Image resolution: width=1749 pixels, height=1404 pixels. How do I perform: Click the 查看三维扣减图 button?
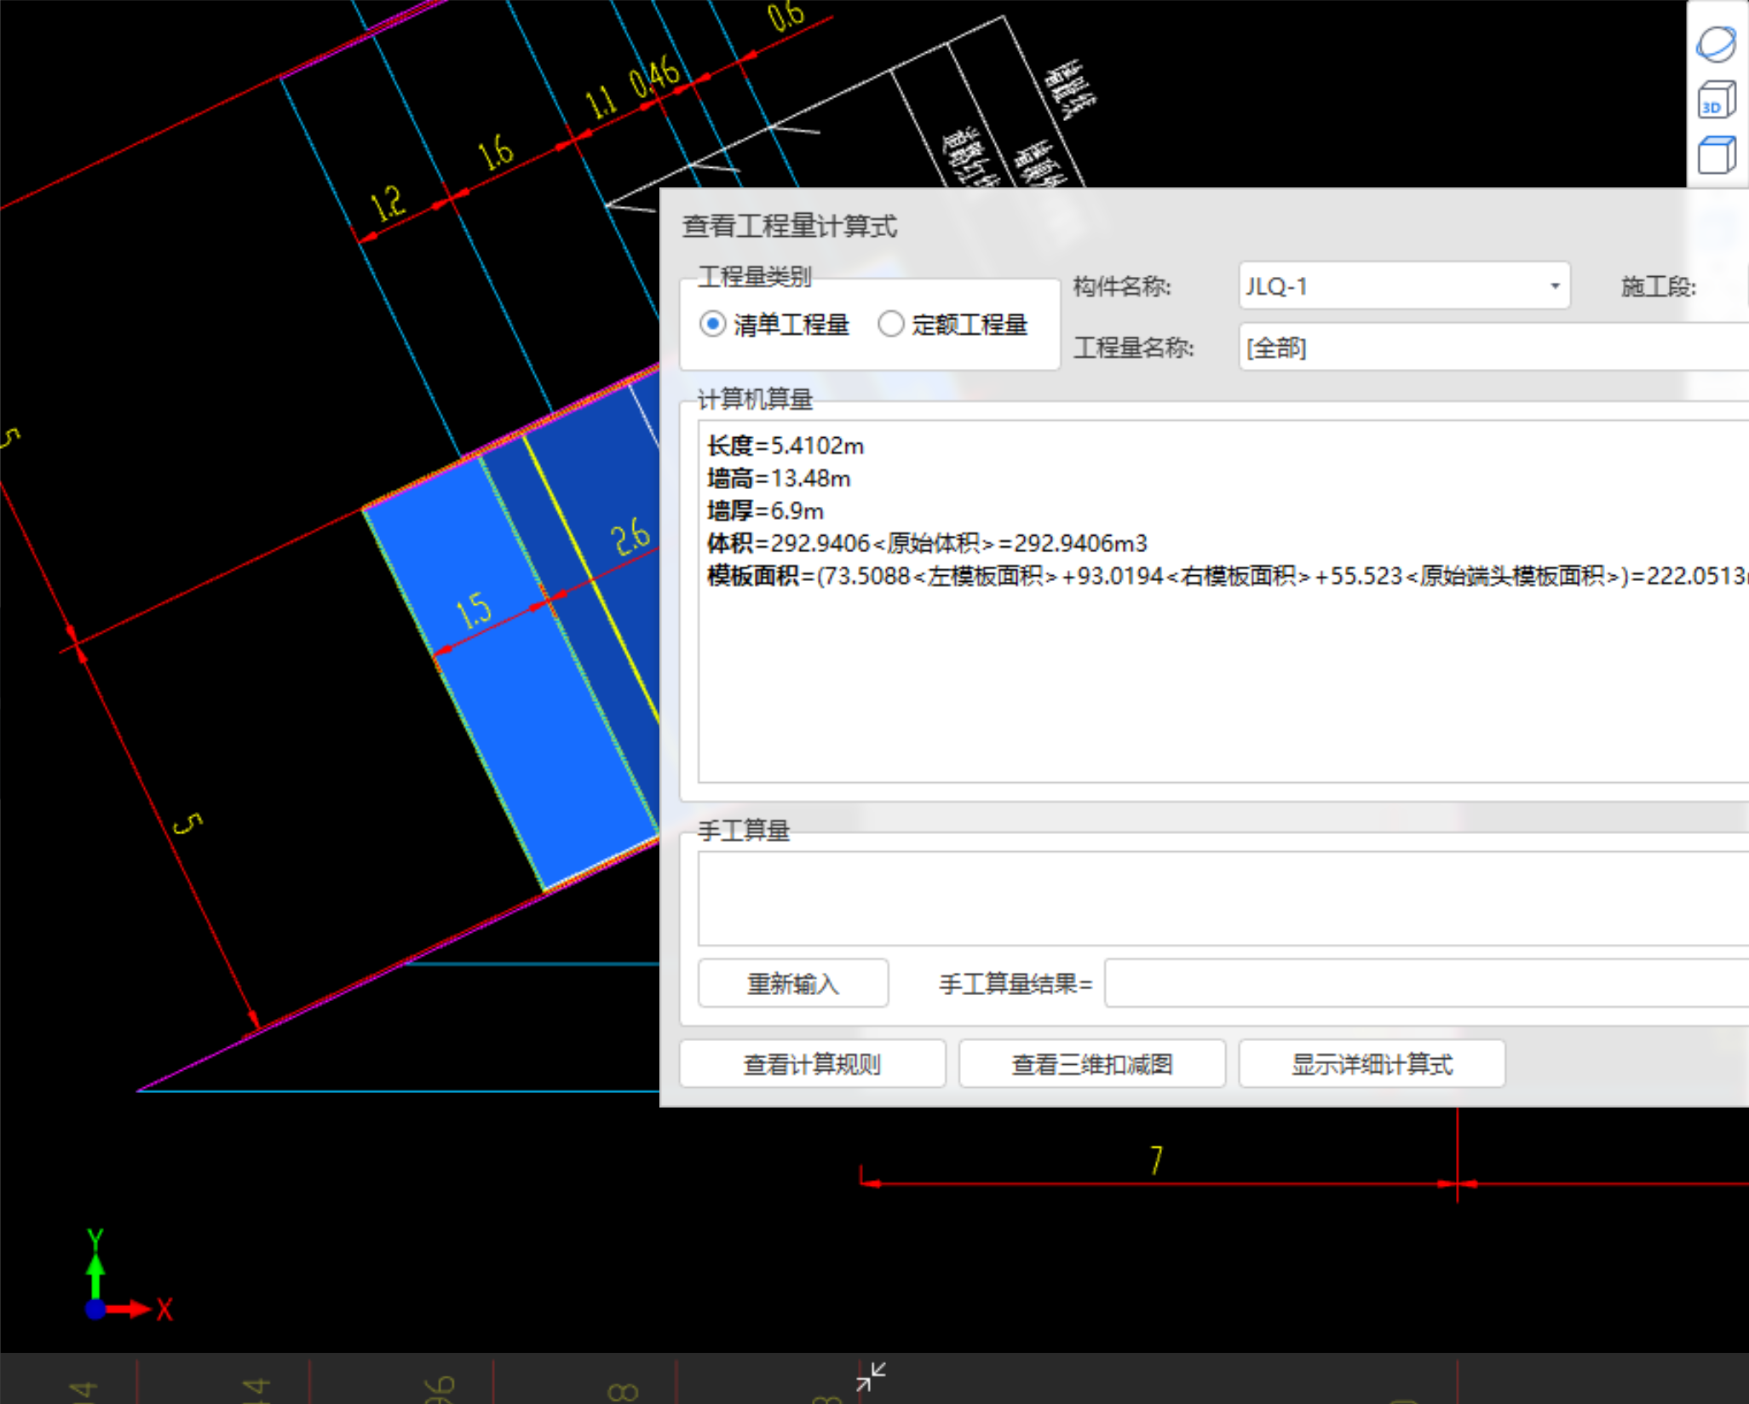[1092, 1064]
